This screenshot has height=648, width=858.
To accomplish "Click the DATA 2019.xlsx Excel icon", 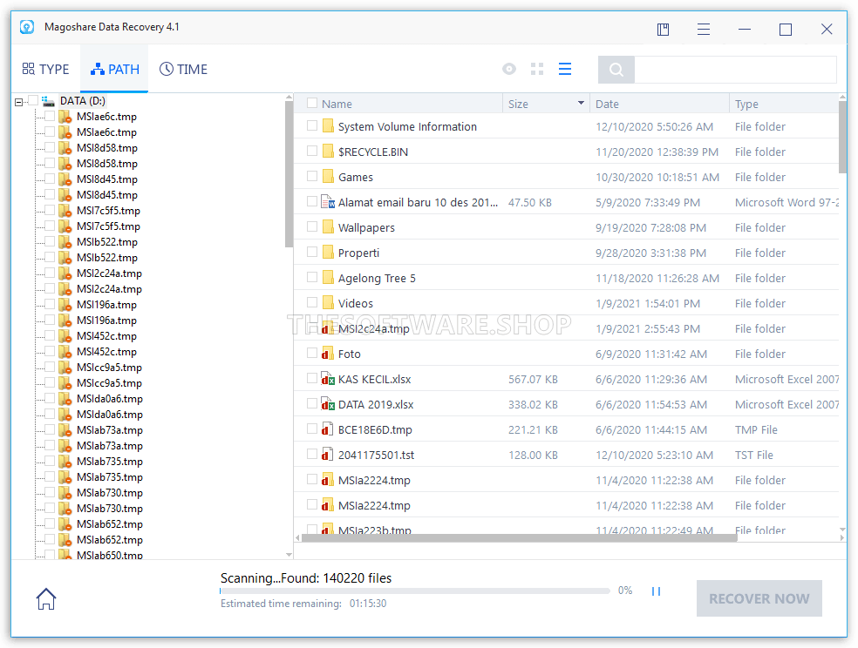I will point(328,404).
